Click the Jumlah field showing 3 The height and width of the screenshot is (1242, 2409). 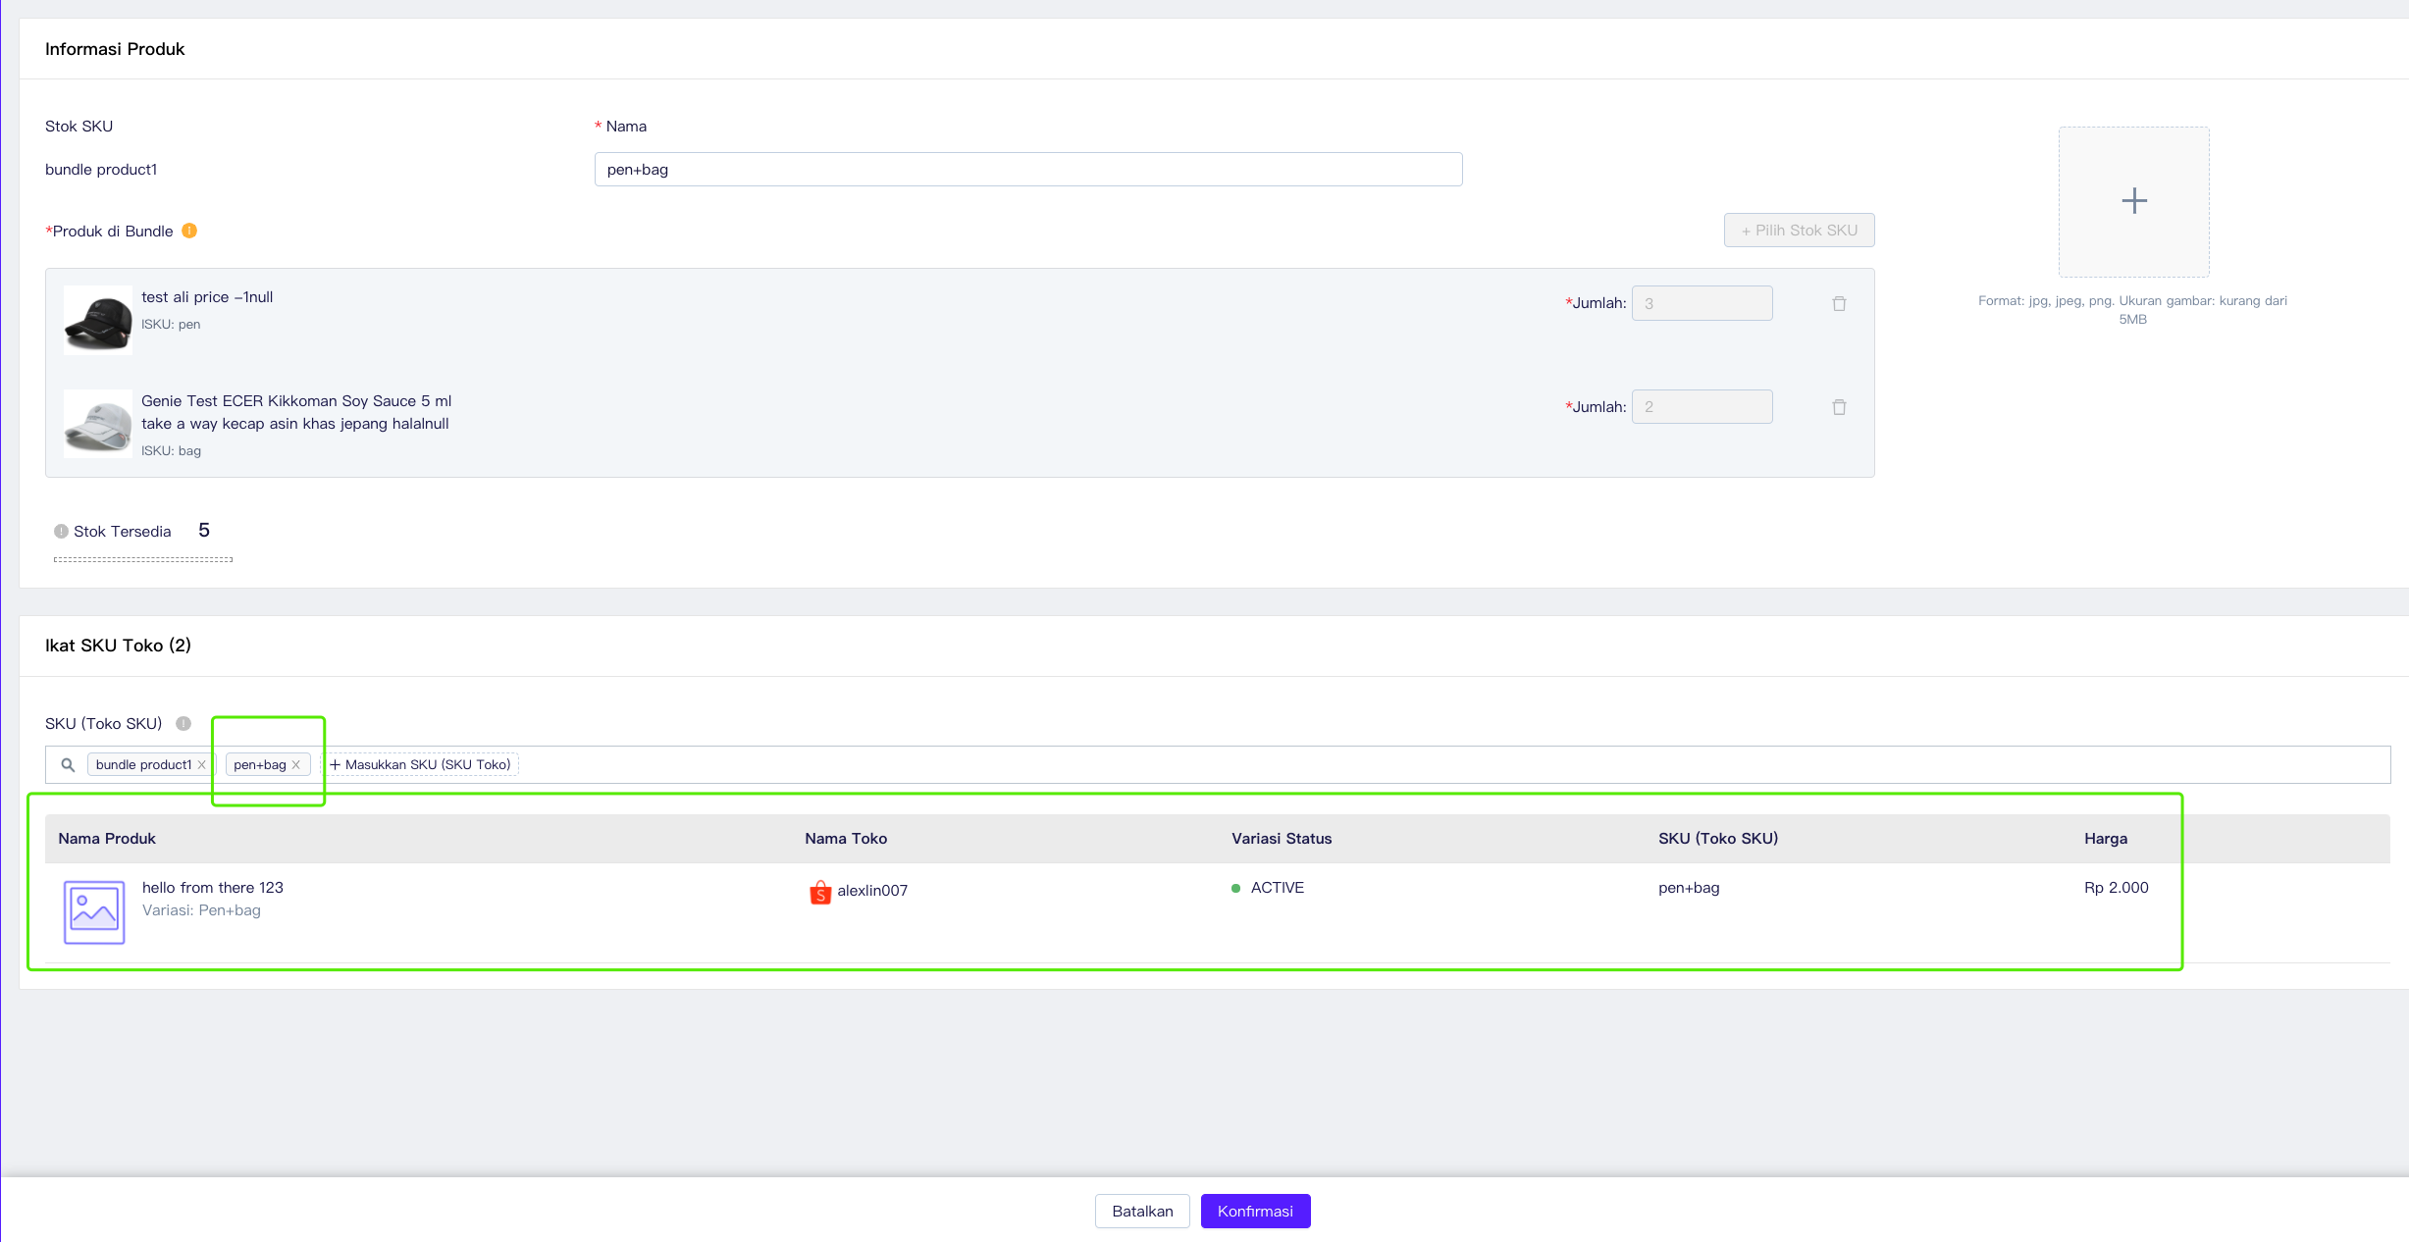1702,304
